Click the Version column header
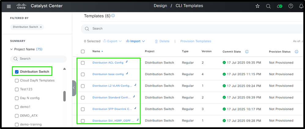The width and height of the screenshot is (305, 129). (x=207, y=51)
